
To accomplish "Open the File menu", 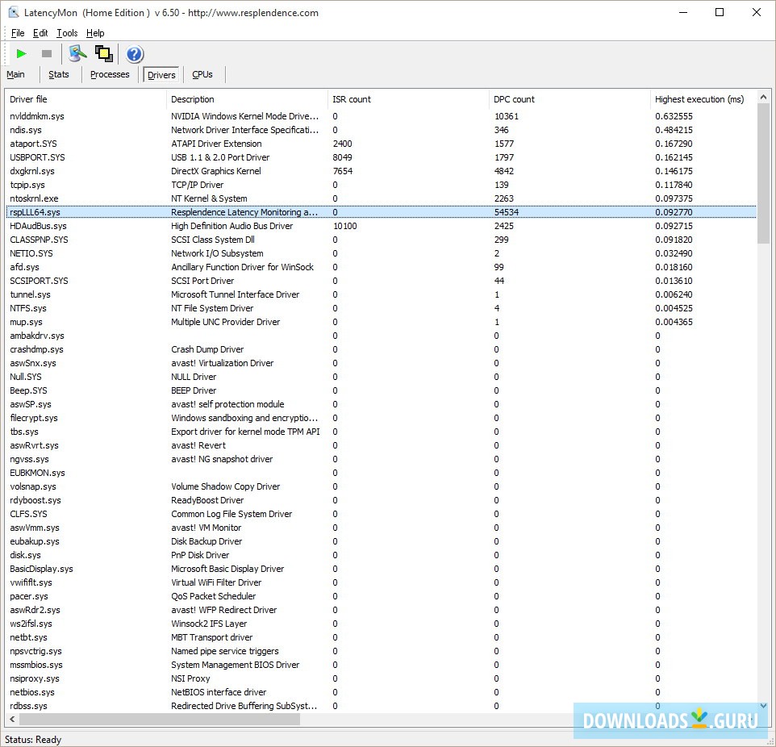I will point(18,33).
